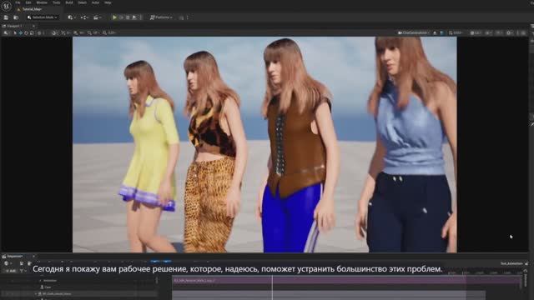The height and width of the screenshot is (300, 534).
Task: Click the Unreal Engine logo
Action: 6,6
